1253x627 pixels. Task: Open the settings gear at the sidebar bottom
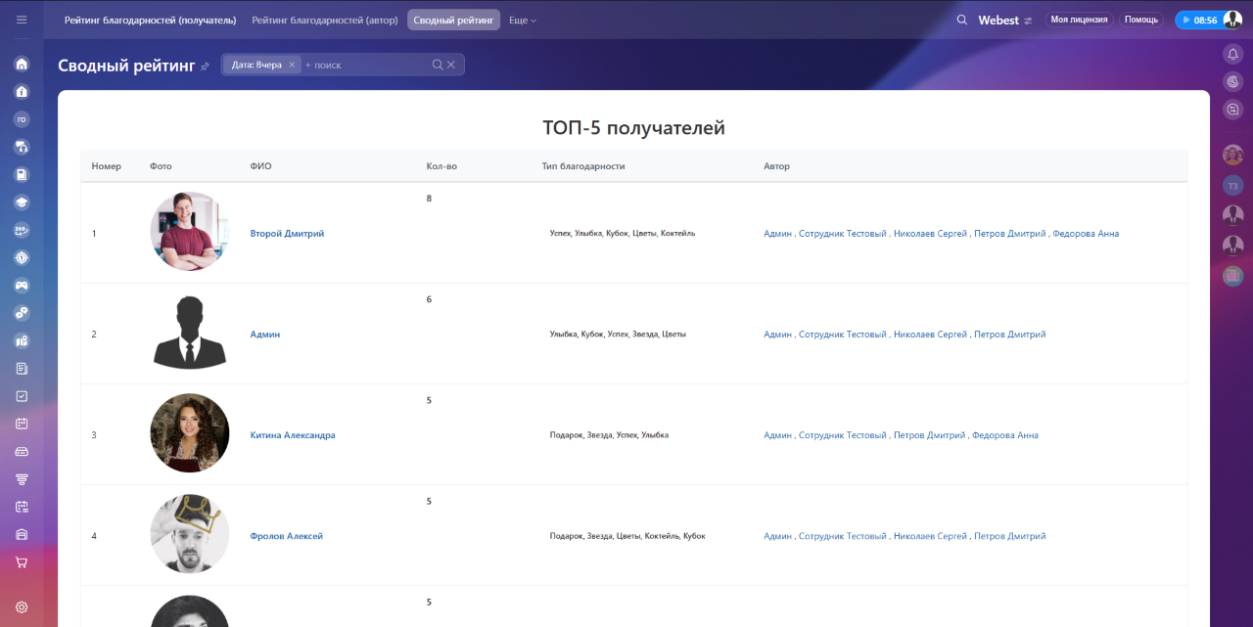coord(20,606)
